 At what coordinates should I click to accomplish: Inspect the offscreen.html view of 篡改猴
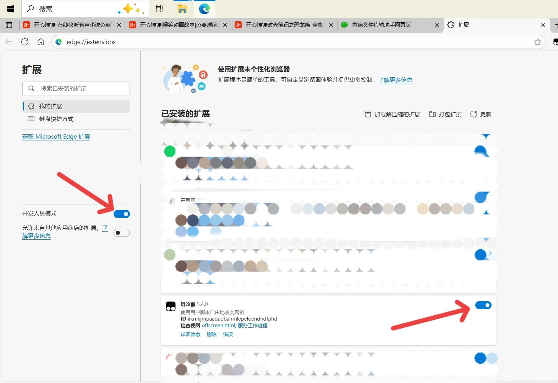coord(218,326)
